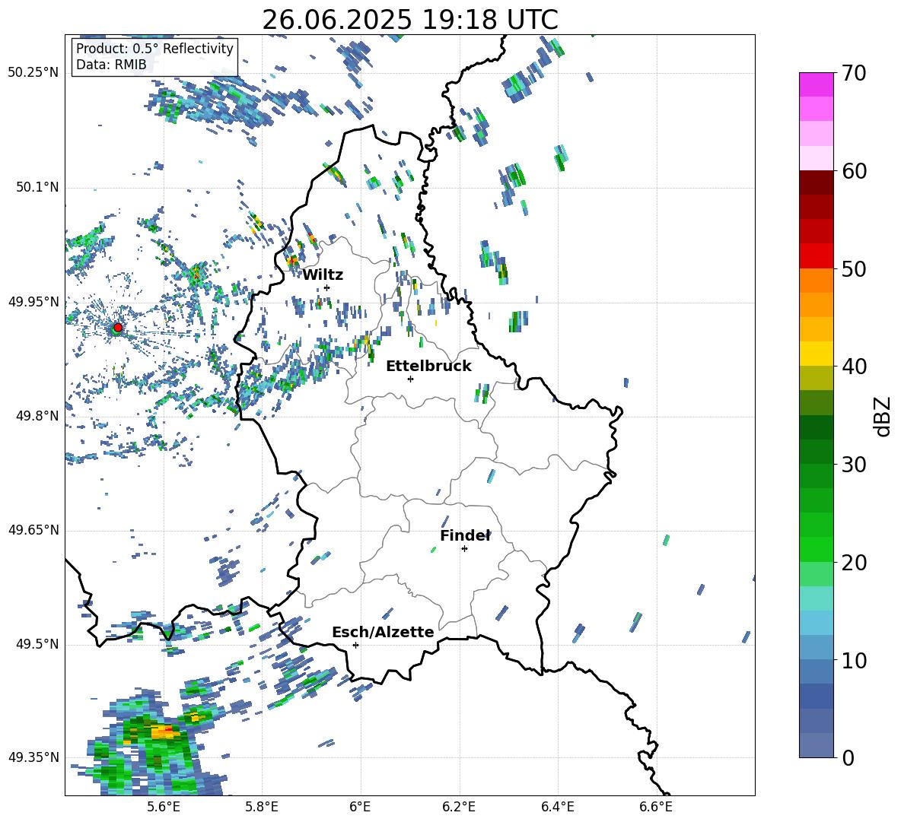This screenshot has height=822, width=901.
Task: Click the 6.4°E longitude label
Action: [557, 807]
